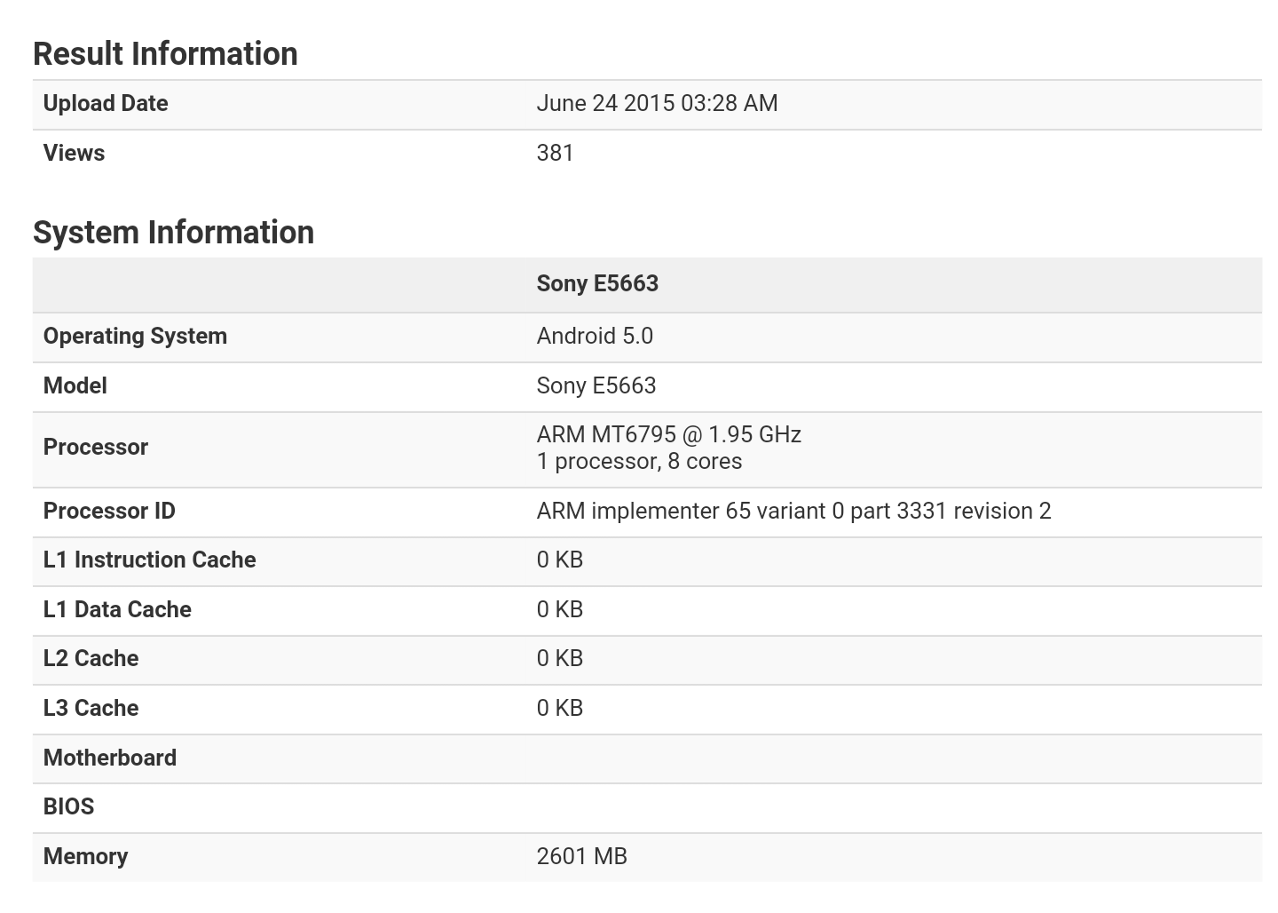Image resolution: width=1278 pixels, height=913 pixels.
Task: Click the L2 Cache 0 KB value
Action: pyautogui.click(x=560, y=659)
